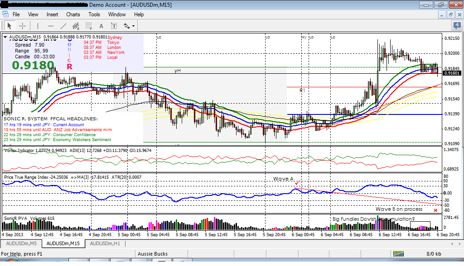Click the current price tag 0.91801

coord(452,73)
